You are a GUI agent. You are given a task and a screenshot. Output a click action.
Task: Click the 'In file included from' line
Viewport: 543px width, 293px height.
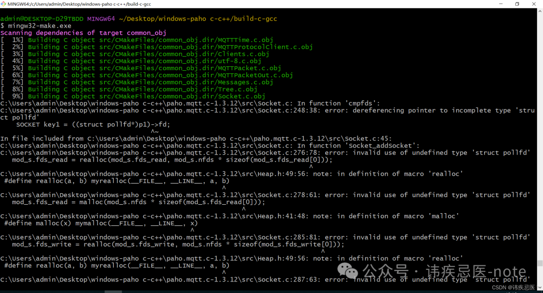click(196, 138)
